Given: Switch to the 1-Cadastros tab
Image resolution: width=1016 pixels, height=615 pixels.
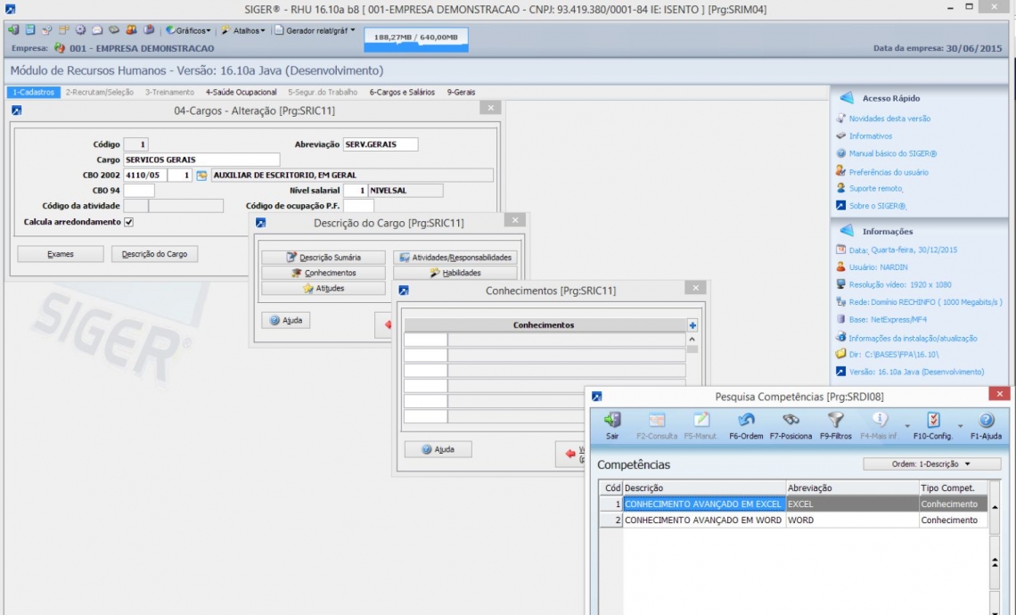Looking at the screenshot, I should (34, 93).
